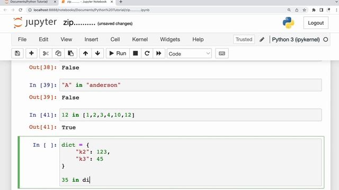Screen dimensions: 339x190
Task: Open the File menu
Action: coord(22,40)
